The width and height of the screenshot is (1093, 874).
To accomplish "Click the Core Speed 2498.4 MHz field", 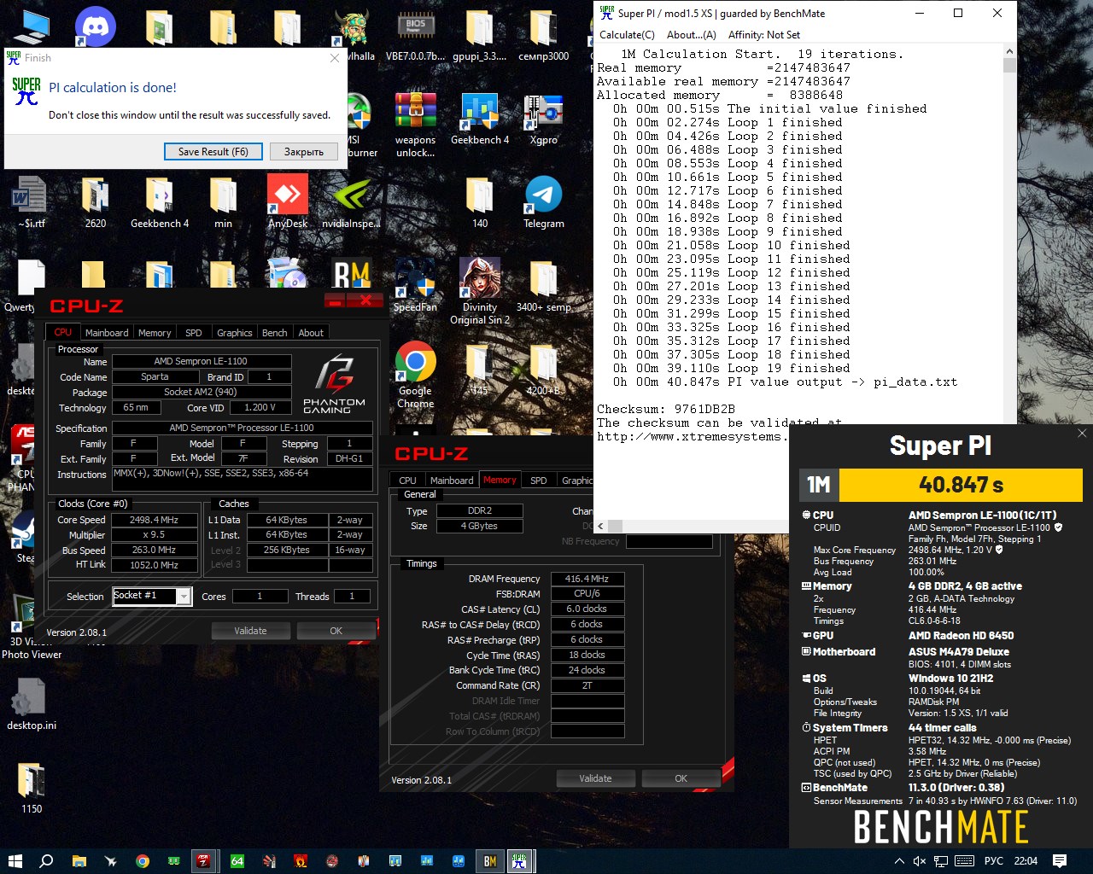I will click(x=155, y=520).
